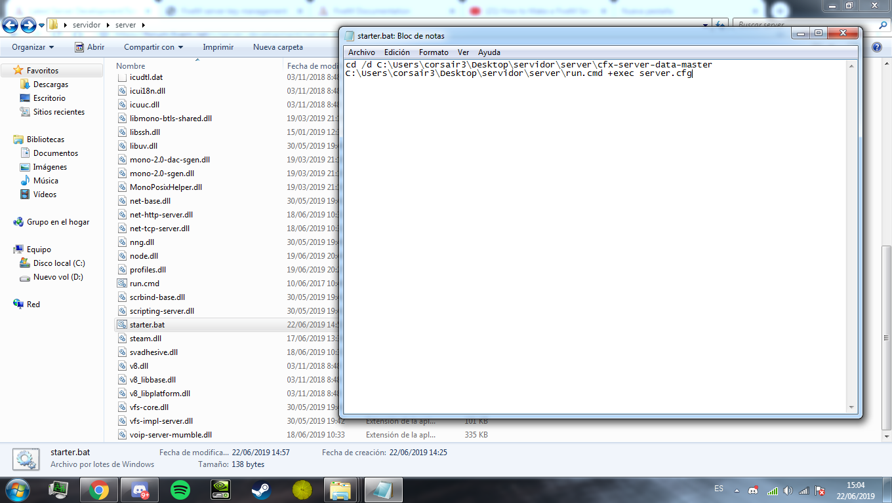The width and height of the screenshot is (892, 503).
Task: Expand the Organizar dropdown
Action: pyautogui.click(x=32, y=47)
